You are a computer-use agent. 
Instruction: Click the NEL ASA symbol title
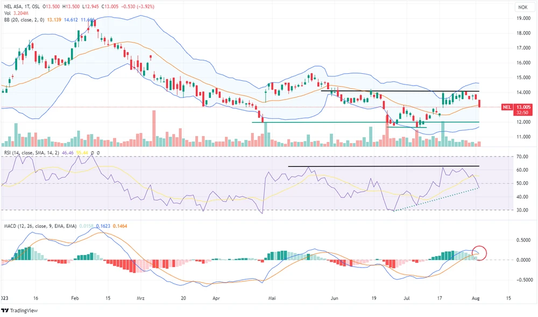[x=13, y=8]
